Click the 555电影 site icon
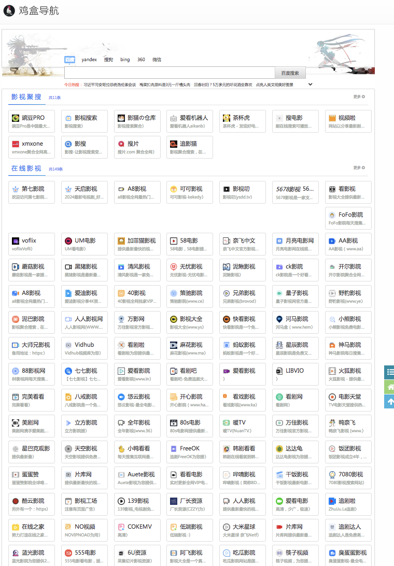Image resolution: width=394 pixels, height=566 pixels. pos(68,553)
